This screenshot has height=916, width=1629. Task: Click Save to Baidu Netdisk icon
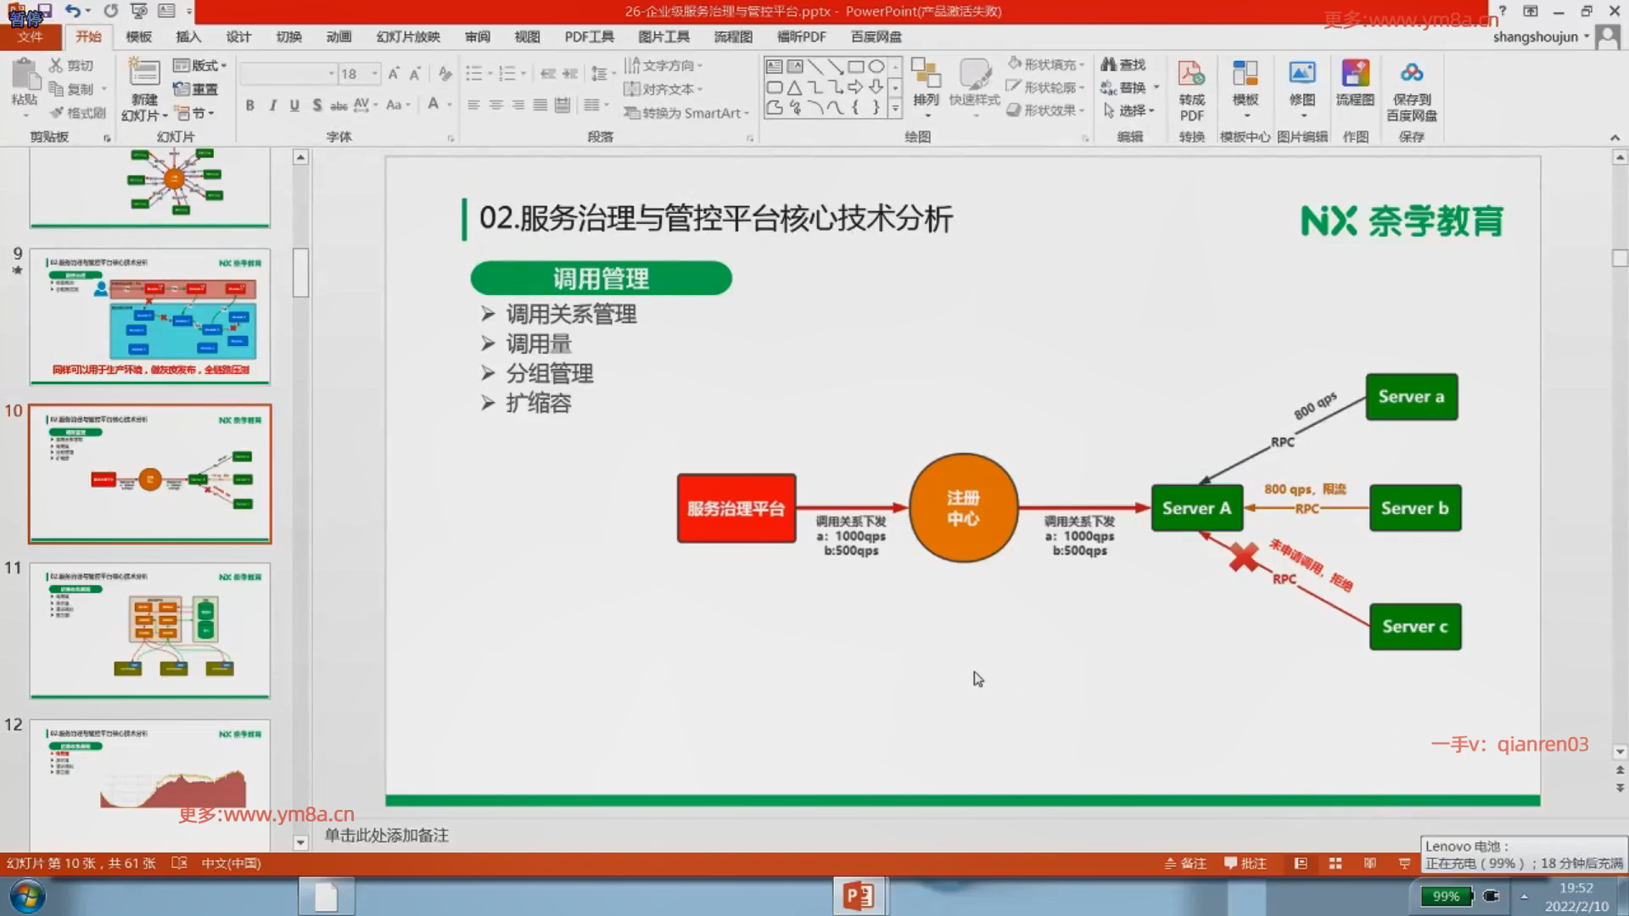coord(1411,75)
